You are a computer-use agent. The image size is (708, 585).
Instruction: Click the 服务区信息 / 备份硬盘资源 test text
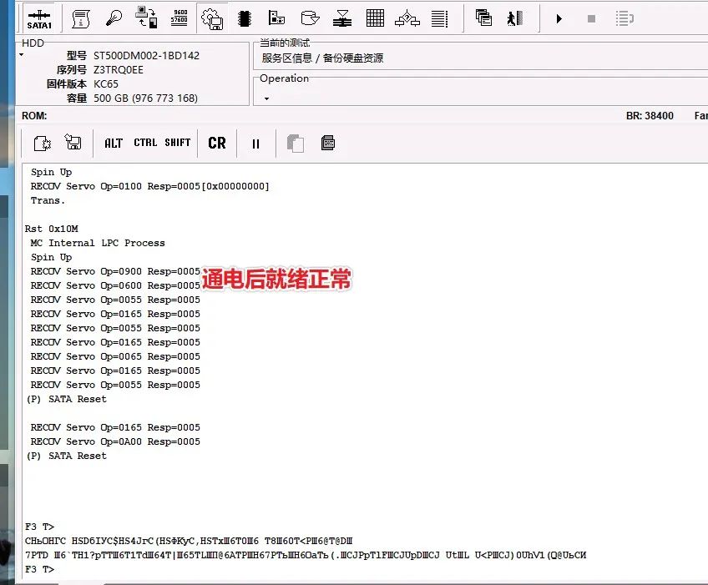(322, 58)
